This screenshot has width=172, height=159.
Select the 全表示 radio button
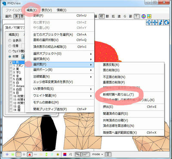coord(10,40)
